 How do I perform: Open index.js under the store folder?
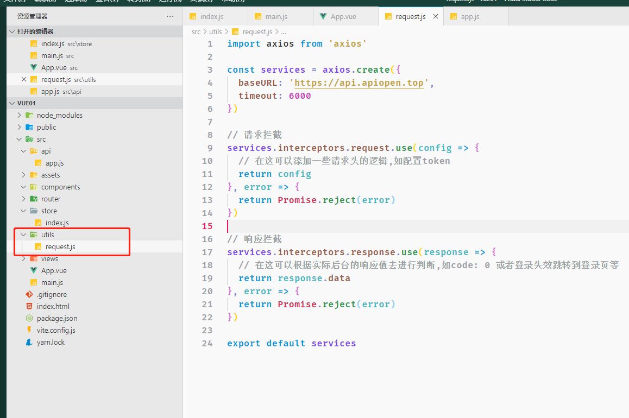(x=56, y=223)
